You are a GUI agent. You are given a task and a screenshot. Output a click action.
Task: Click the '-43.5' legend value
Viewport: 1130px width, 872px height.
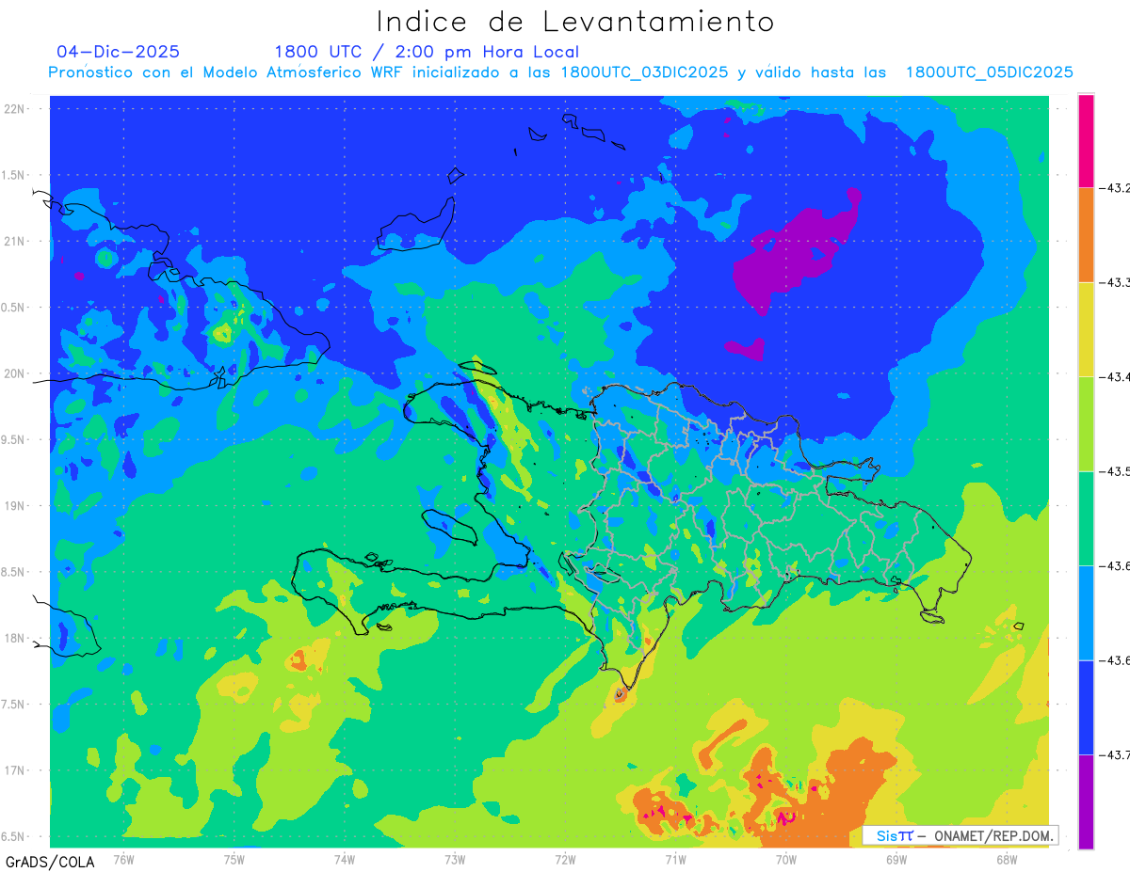click(x=1114, y=471)
